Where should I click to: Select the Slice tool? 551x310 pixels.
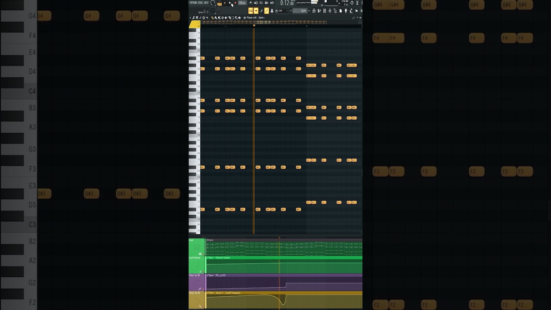click(x=229, y=18)
